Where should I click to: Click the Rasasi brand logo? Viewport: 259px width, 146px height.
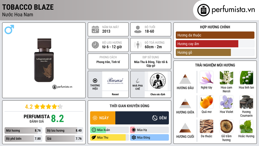click(x=115, y=81)
